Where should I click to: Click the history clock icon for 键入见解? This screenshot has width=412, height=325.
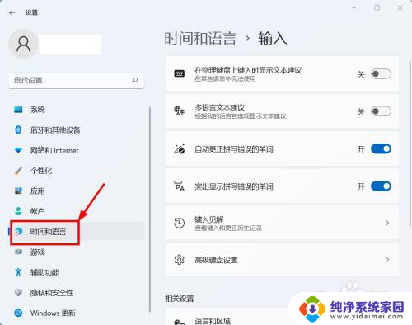[180, 223]
